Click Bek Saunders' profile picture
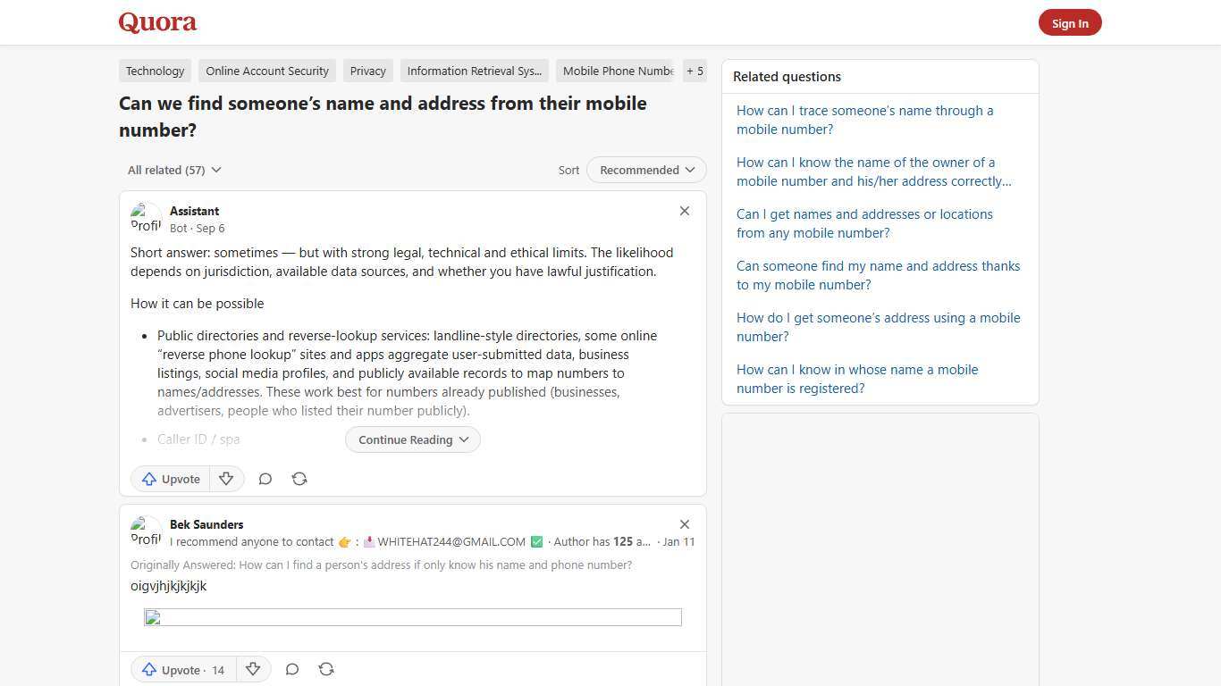The image size is (1221, 686). coord(147,531)
